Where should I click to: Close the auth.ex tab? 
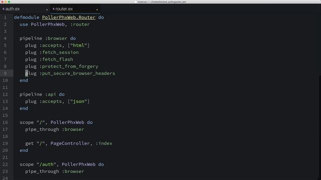tap(47, 9)
